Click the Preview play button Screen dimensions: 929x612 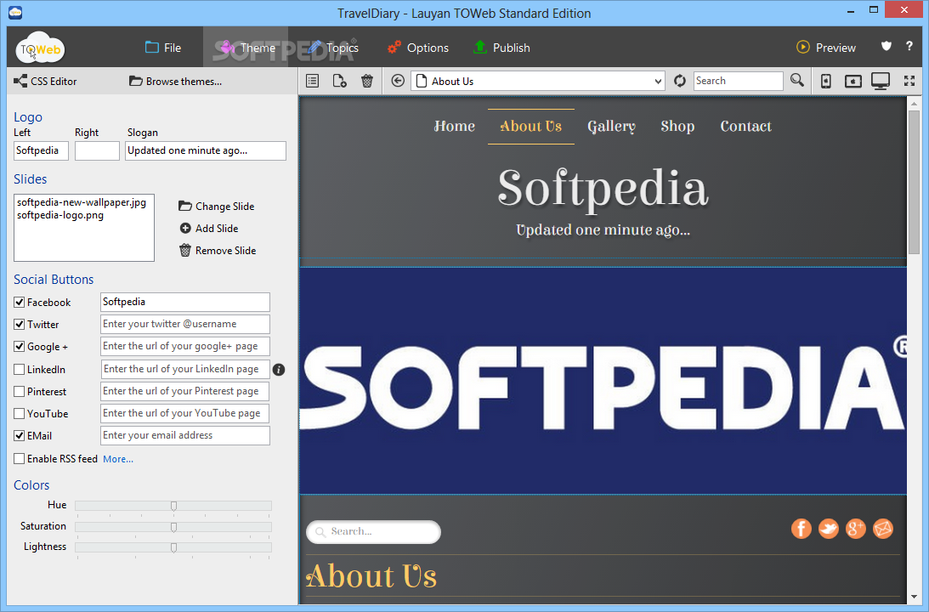826,48
